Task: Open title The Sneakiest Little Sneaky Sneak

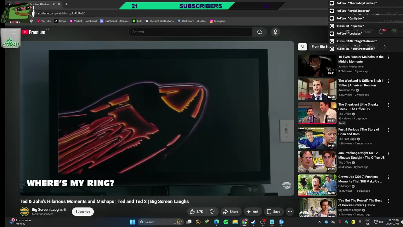Action: (358, 107)
